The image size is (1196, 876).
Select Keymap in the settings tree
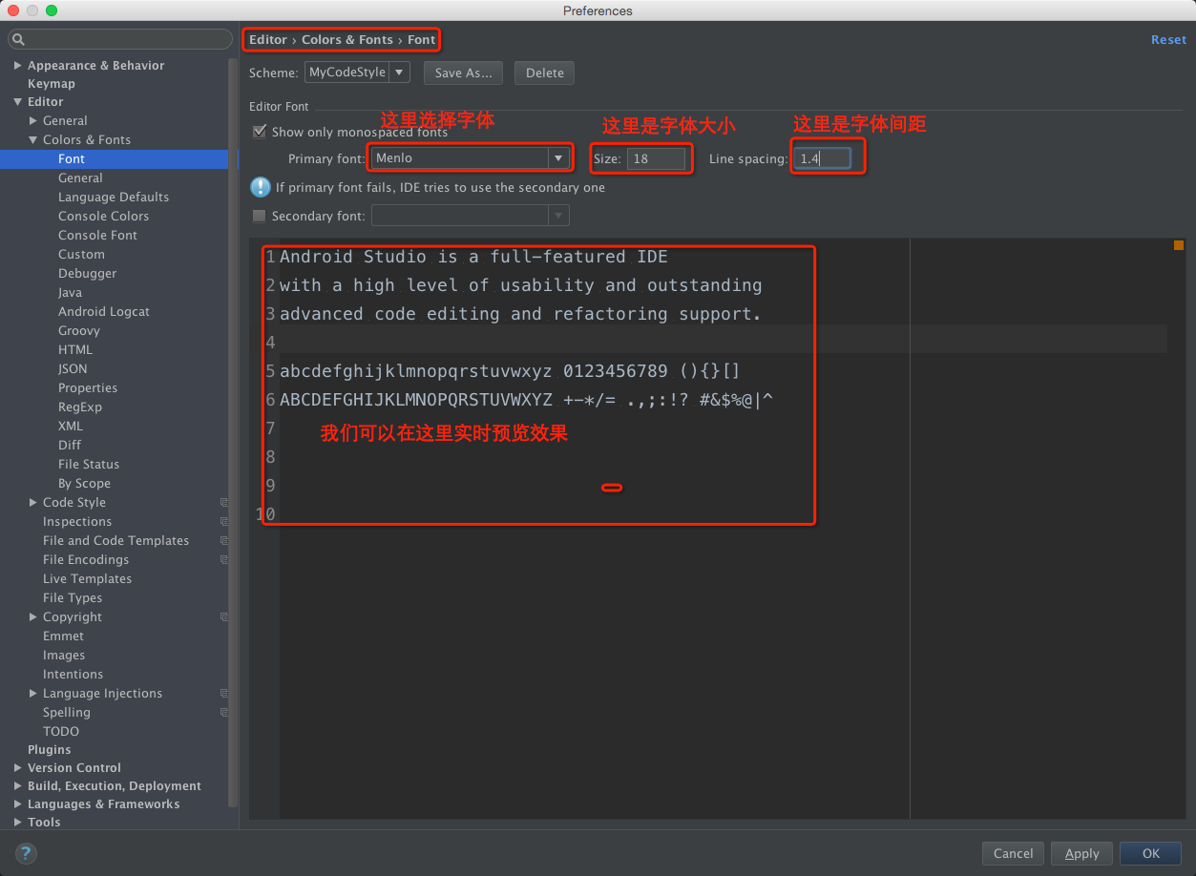click(x=52, y=84)
